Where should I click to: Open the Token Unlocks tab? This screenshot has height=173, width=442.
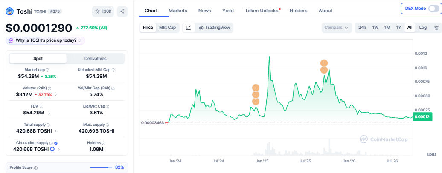click(x=262, y=11)
